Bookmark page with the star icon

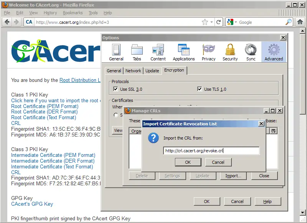tap(205, 22)
